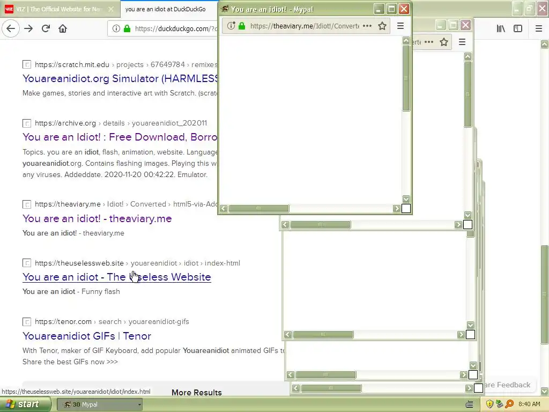Expand the 30 Mypal taskbar group dropdown
549x412 pixels.
tap(139, 404)
